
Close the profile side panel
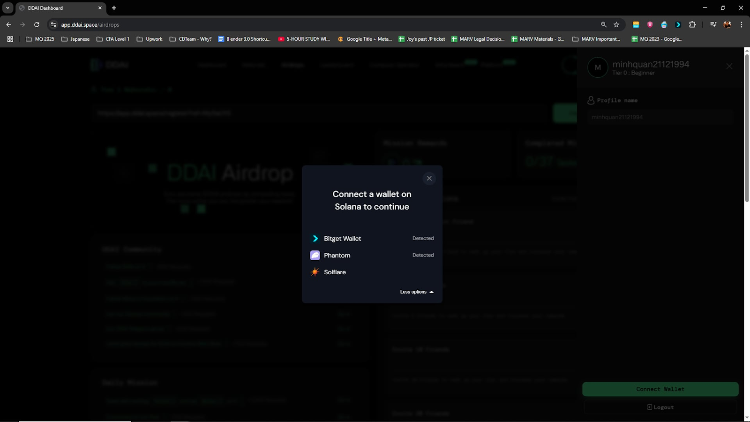click(x=729, y=66)
